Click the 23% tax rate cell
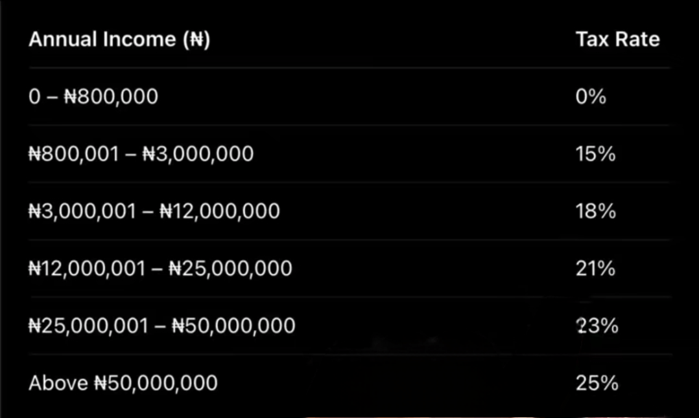Viewport: 699px width, 418px height. [x=597, y=325]
